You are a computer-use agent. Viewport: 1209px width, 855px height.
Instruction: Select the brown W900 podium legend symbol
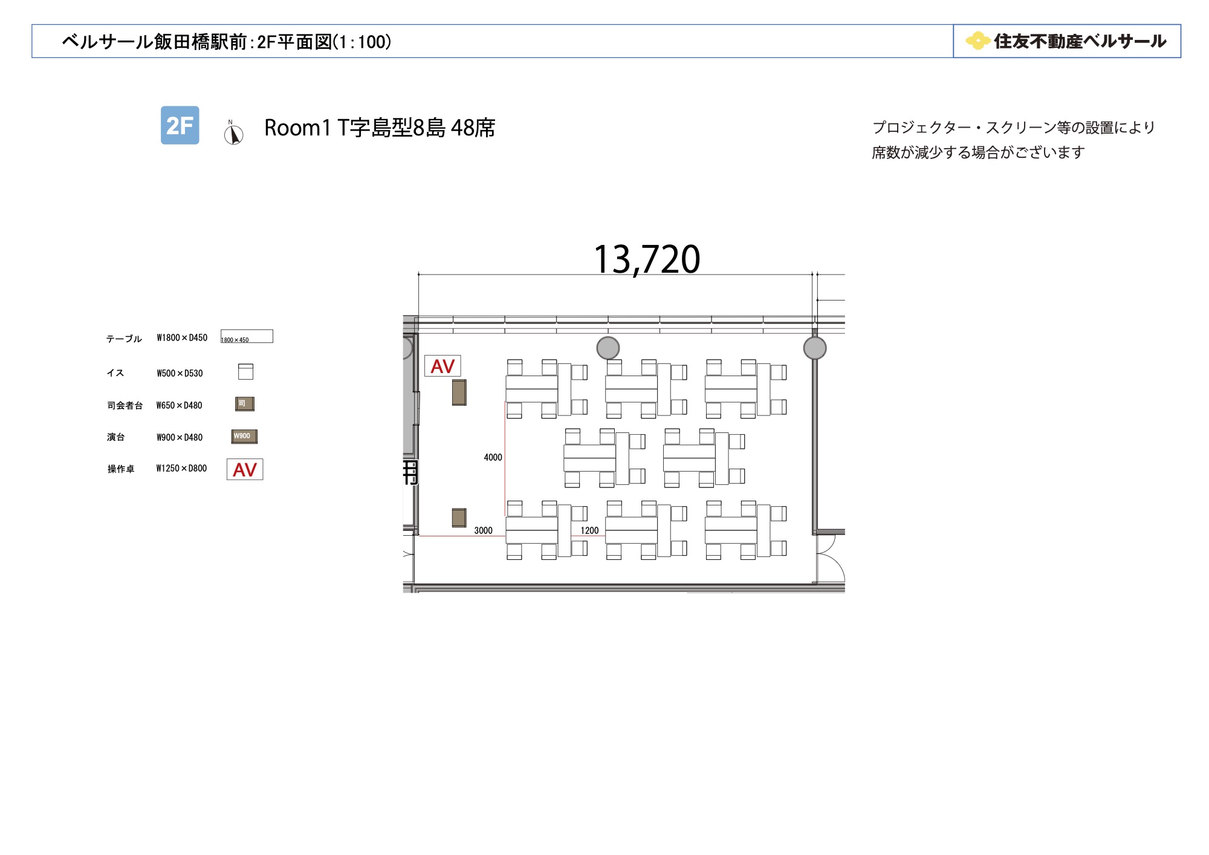click(x=244, y=436)
